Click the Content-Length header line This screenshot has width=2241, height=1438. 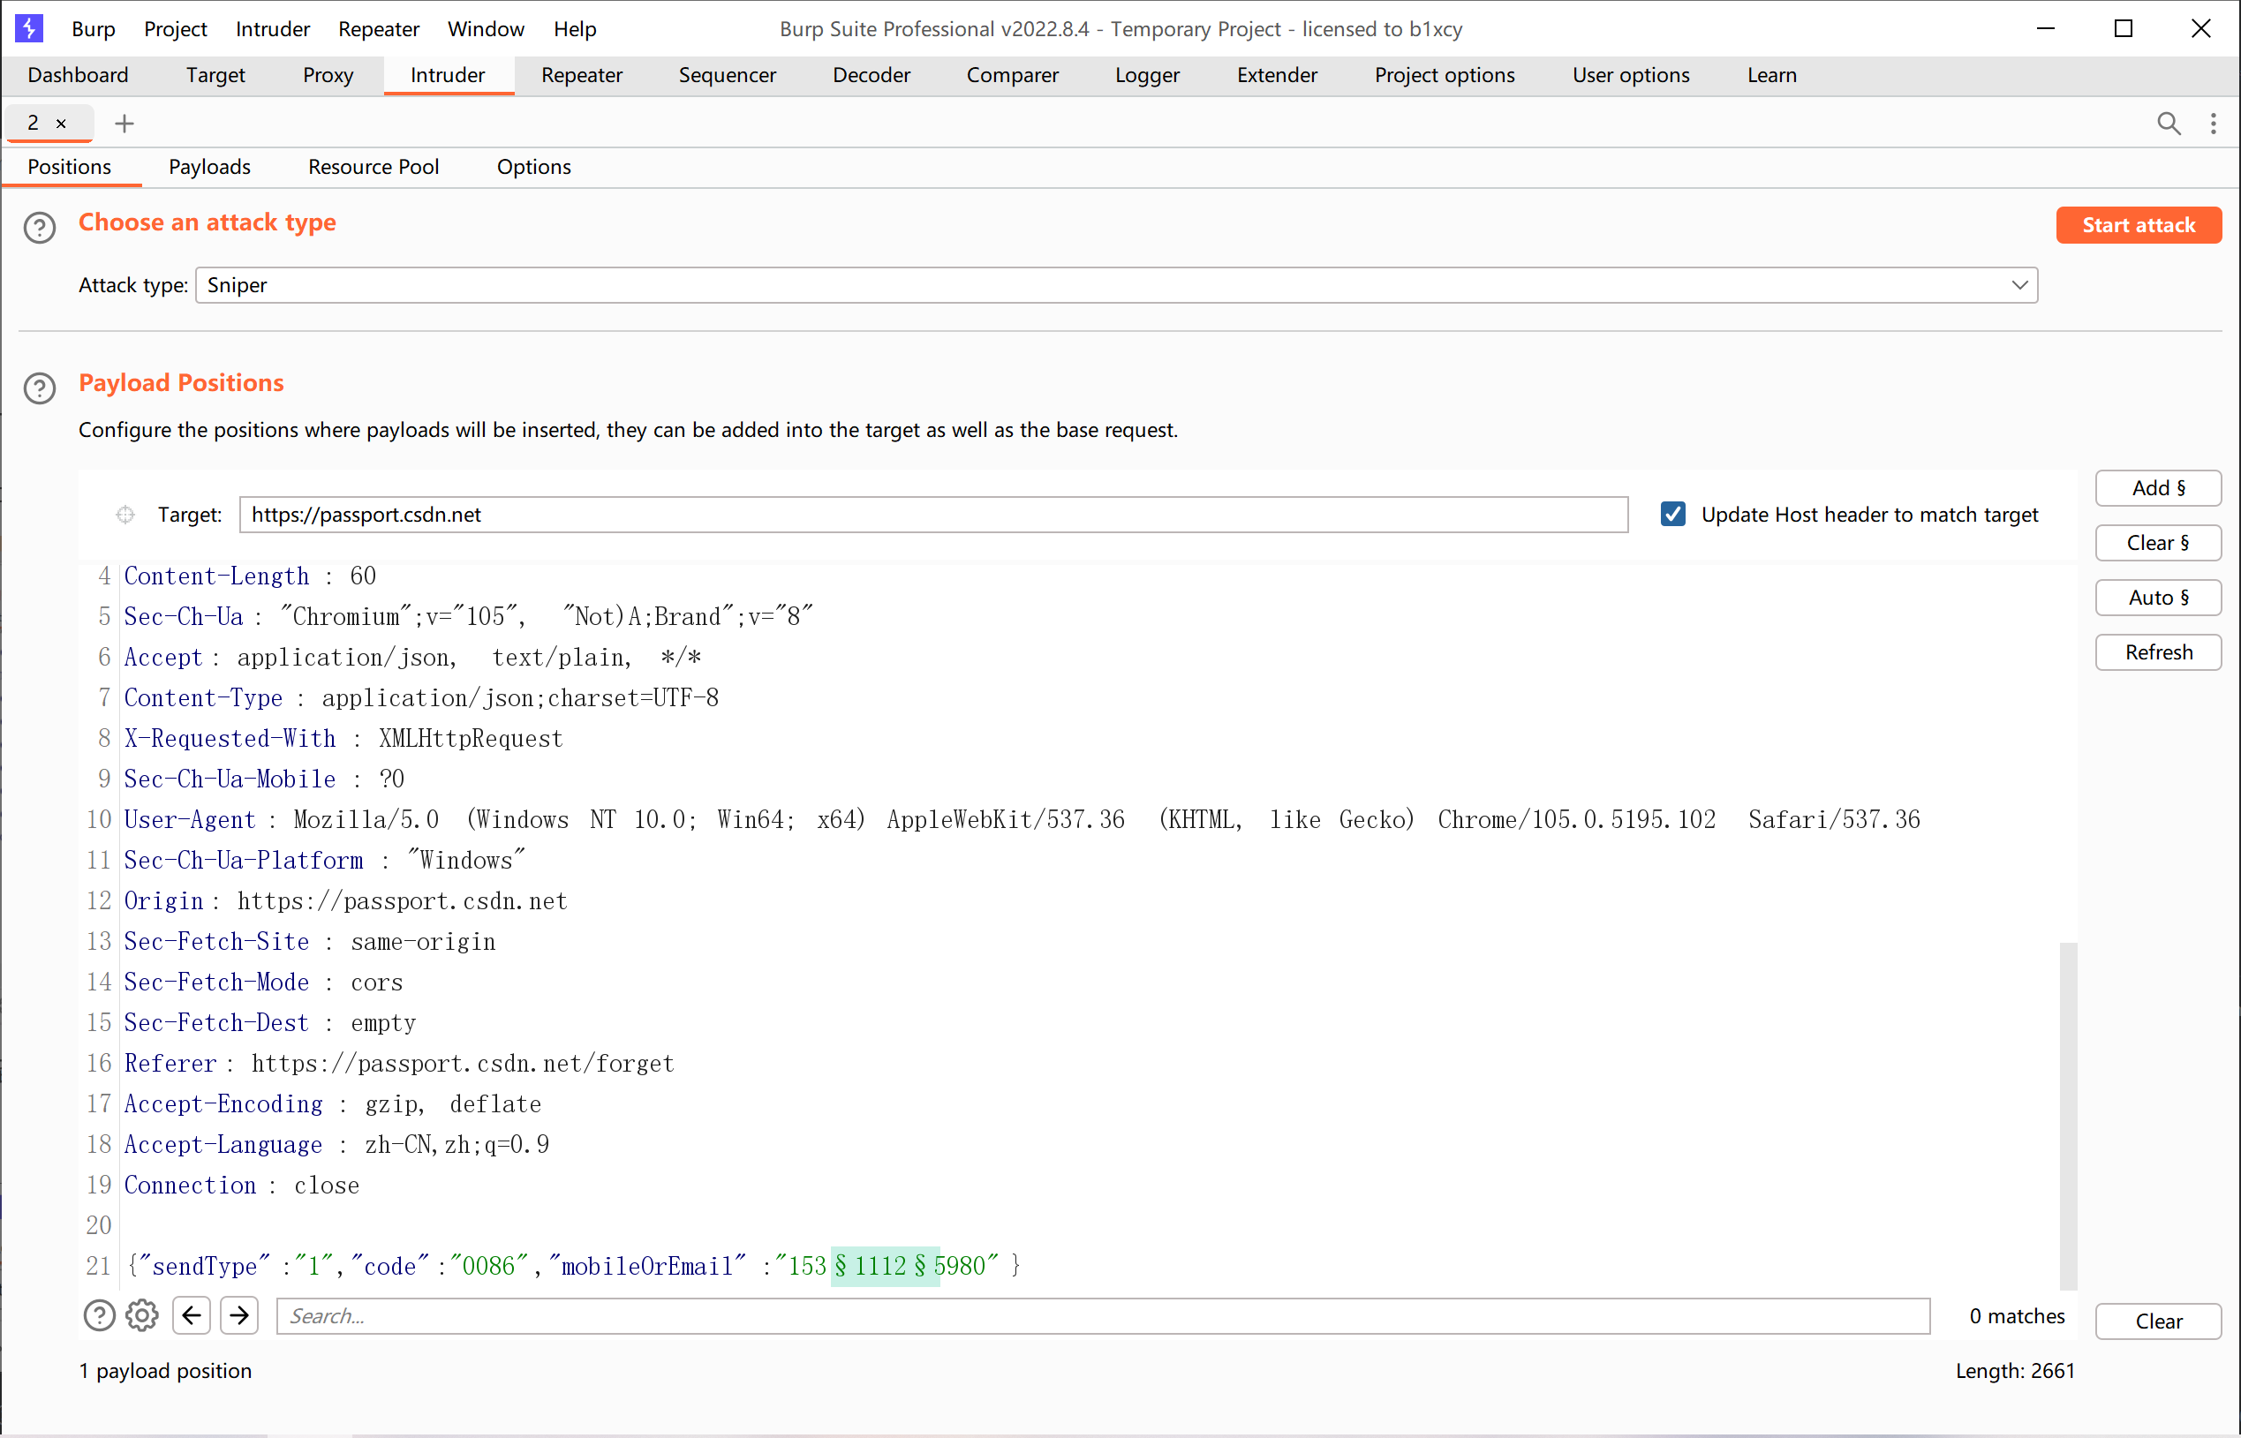point(250,576)
